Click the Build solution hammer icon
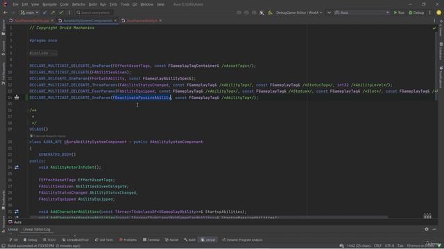The width and height of the screenshot is (444, 249). (x=270, y=12)
